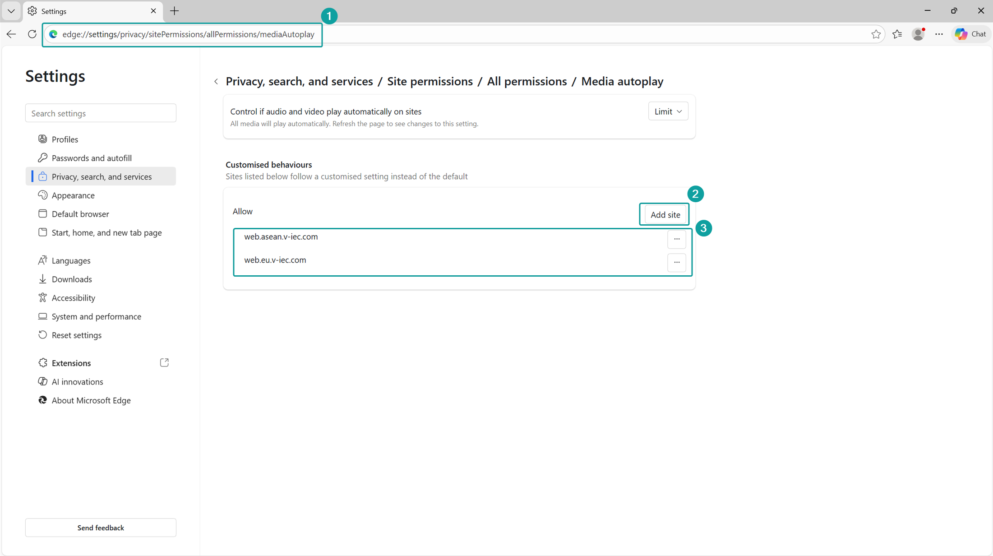Open Downloads settings section

point(72,279)
